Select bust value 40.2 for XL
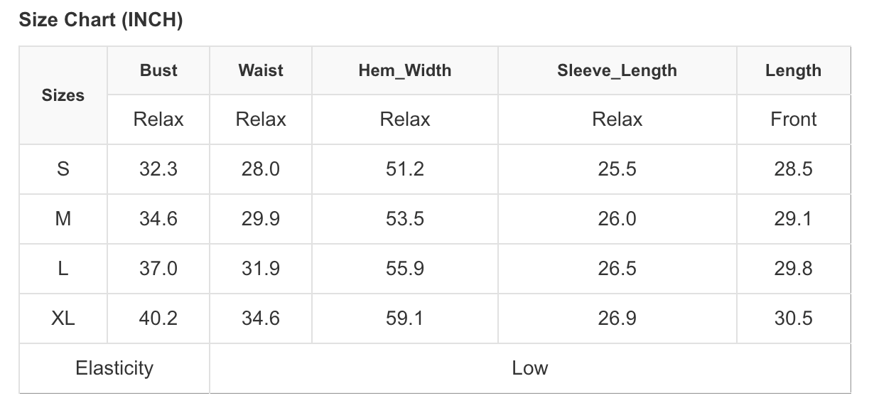The width and height of the screenshot is (874, 418). pos(158,318)
